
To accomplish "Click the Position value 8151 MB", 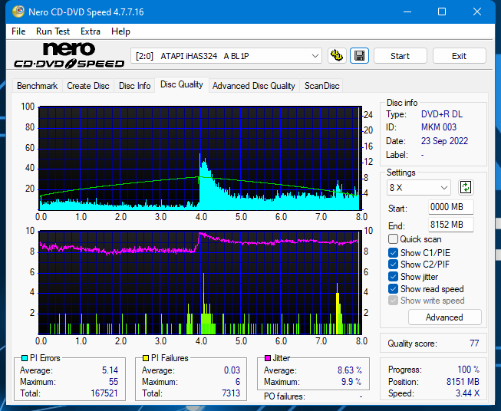I will 463,382.
